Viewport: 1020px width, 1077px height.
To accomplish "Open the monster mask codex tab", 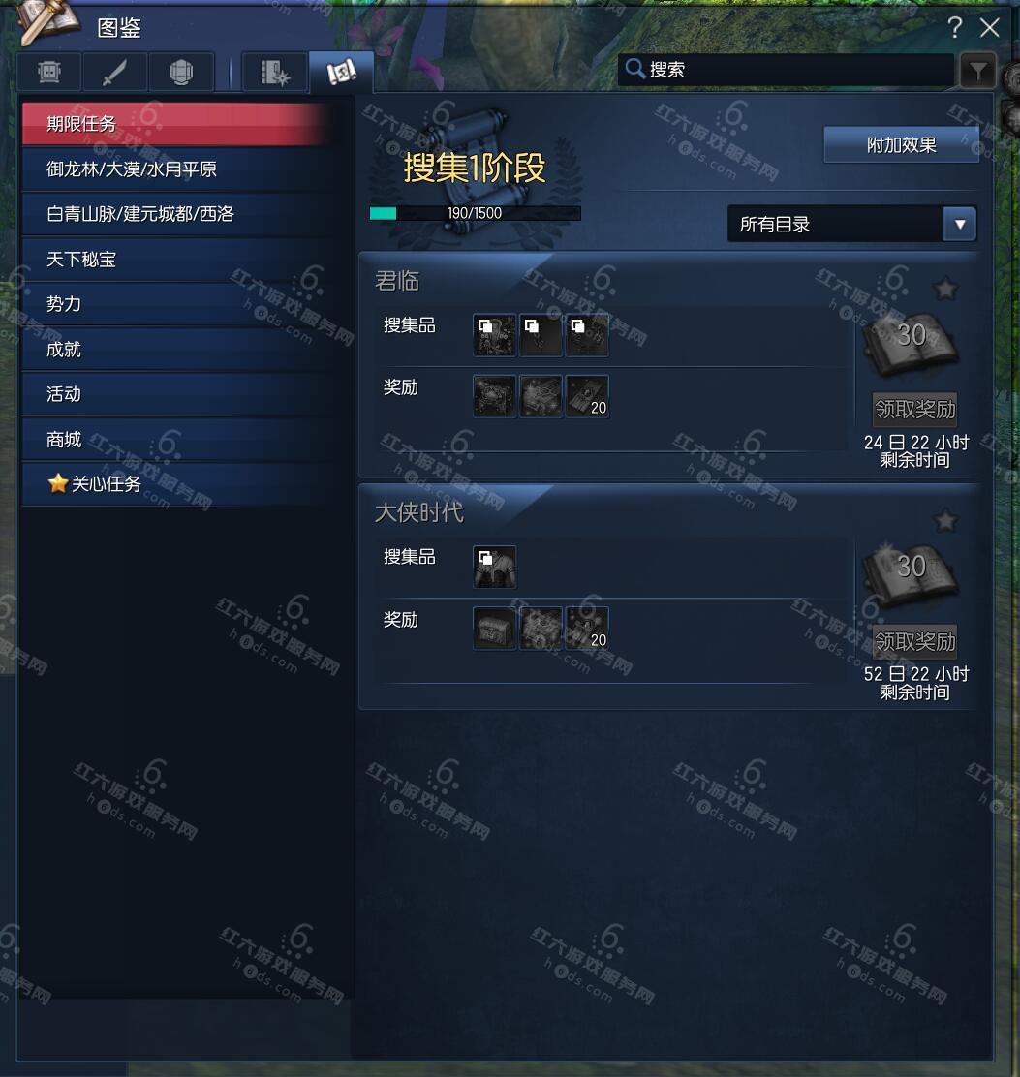I will click(49, 72).
